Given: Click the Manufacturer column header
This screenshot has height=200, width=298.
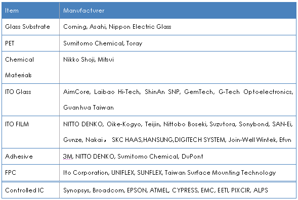Looking at the screenshot, I should (178, 11).
